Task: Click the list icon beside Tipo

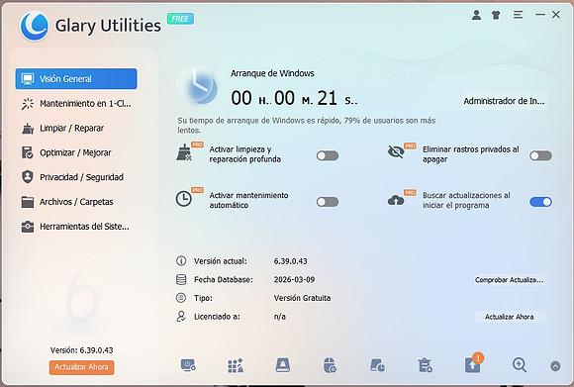Action: point(181,298)
